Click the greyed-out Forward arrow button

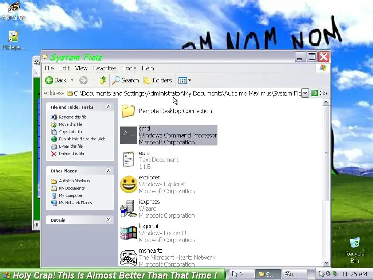[83, 80]
